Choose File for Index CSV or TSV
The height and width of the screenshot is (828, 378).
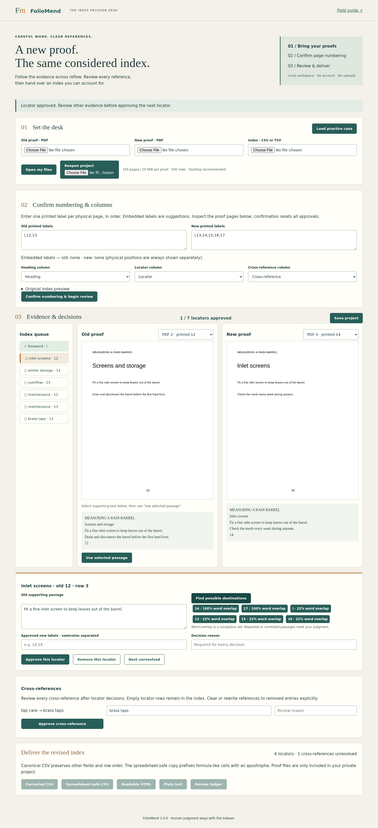(263, 150)
